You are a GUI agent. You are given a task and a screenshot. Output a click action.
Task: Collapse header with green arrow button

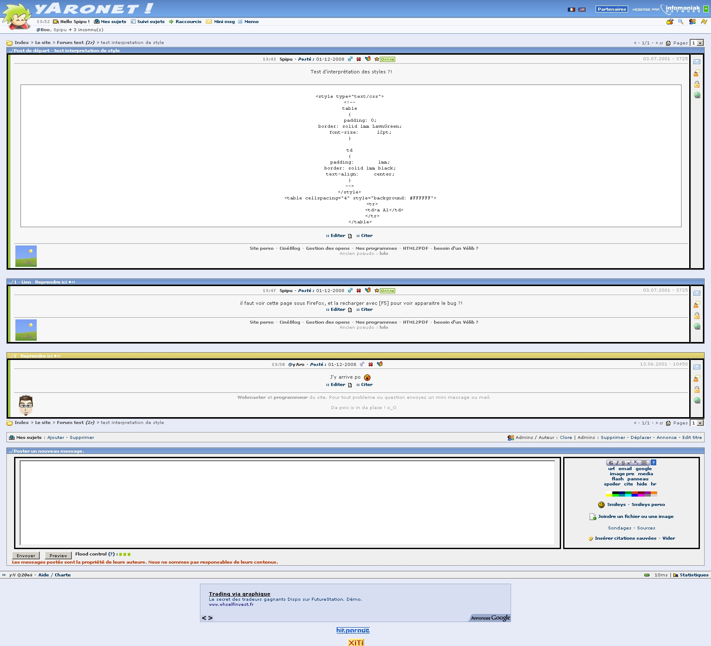point(706,9)
